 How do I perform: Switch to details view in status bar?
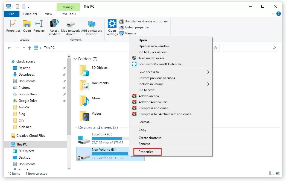(x=272, y=173)
